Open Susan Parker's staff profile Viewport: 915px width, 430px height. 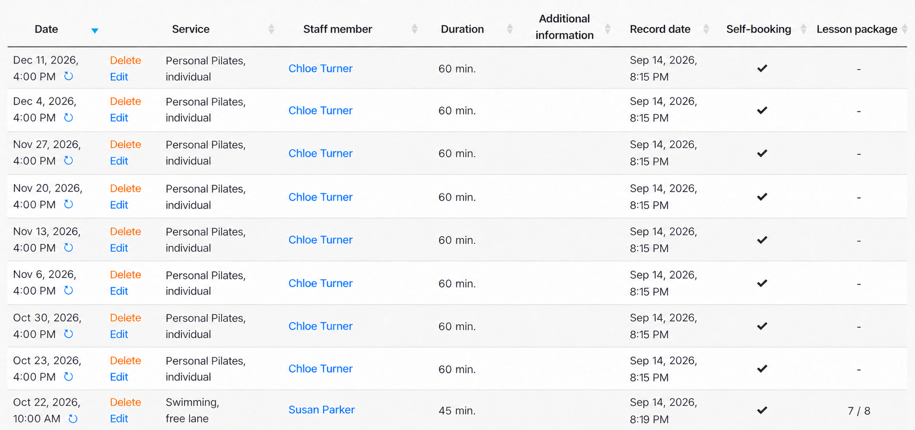(x=322, y=410)
